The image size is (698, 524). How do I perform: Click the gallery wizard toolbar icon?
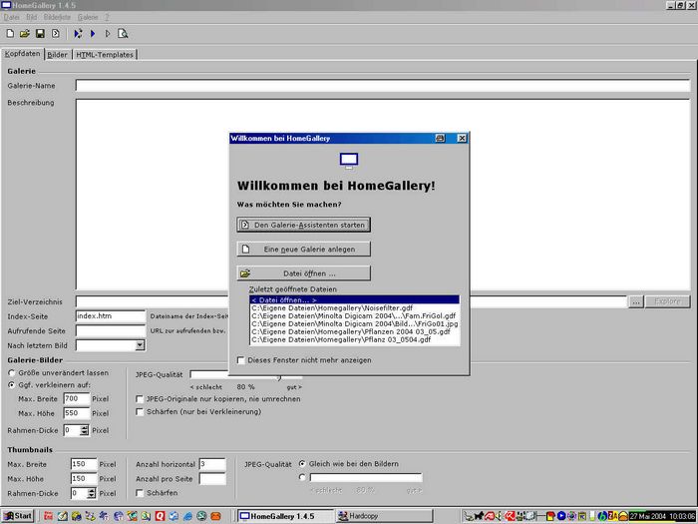[55, 33]
